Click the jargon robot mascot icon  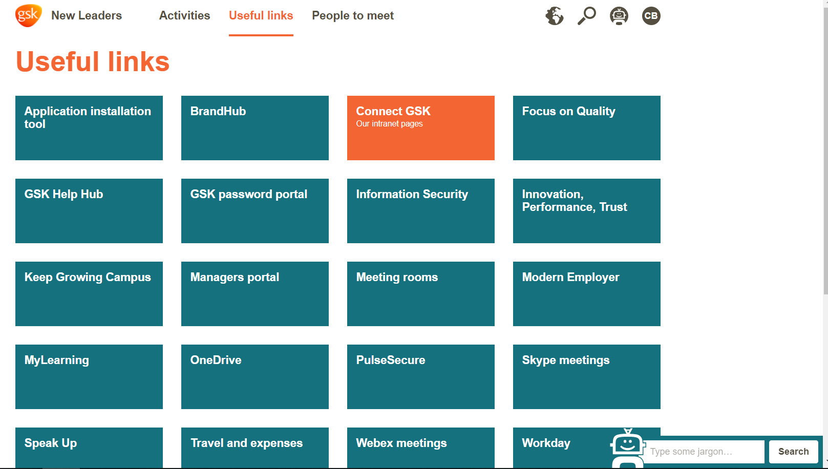pos(628,449)
